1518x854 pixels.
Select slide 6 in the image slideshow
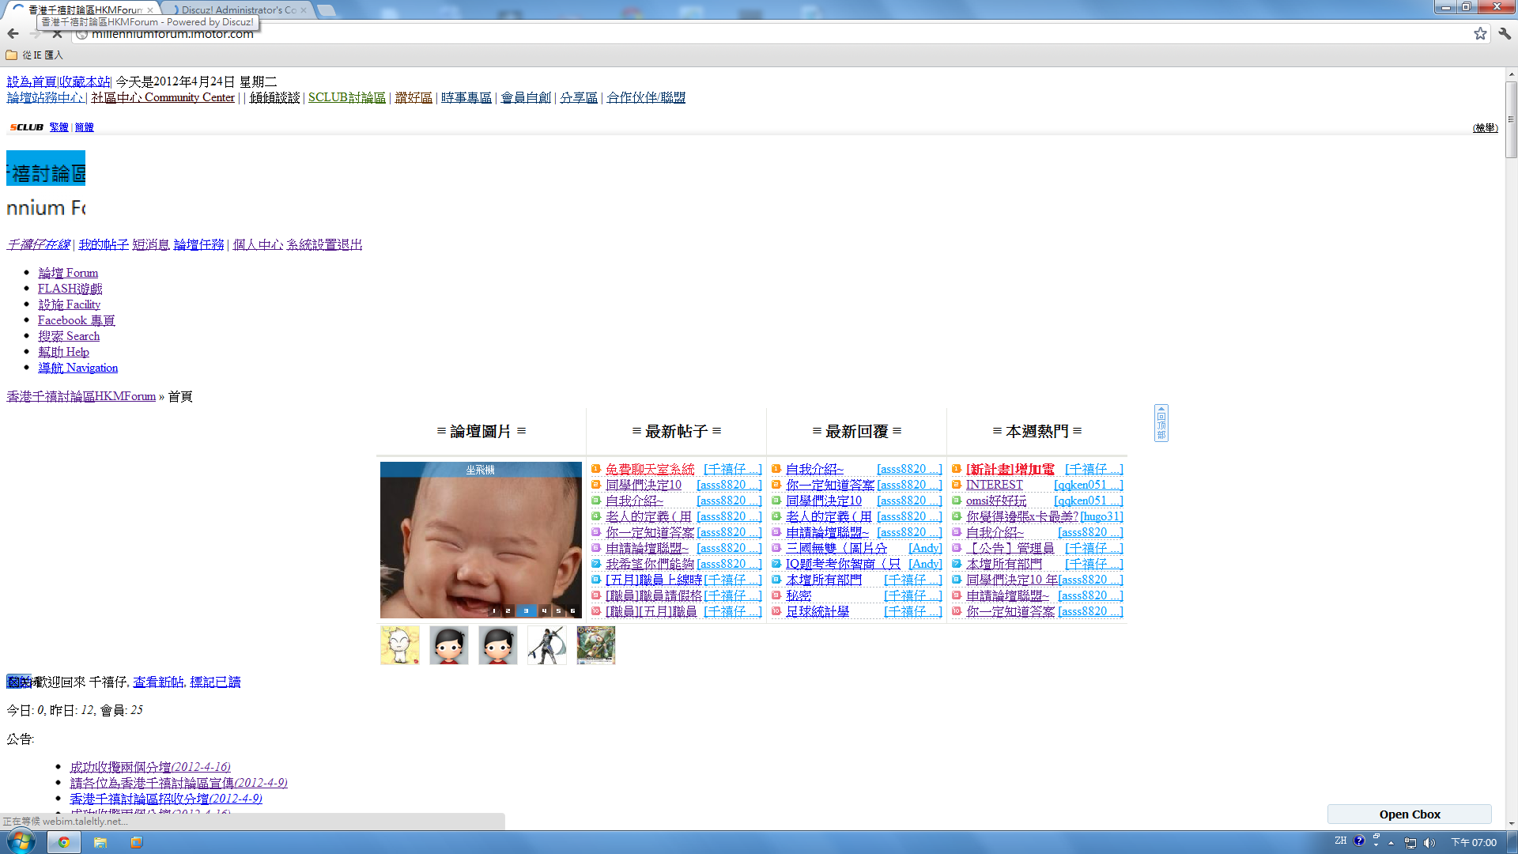(x=573, y=610)
